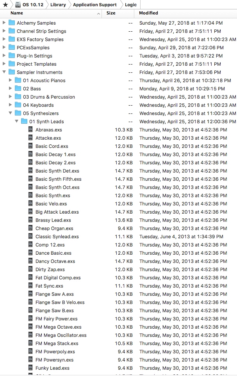Expand the Plug-In Settings folder

4,56
